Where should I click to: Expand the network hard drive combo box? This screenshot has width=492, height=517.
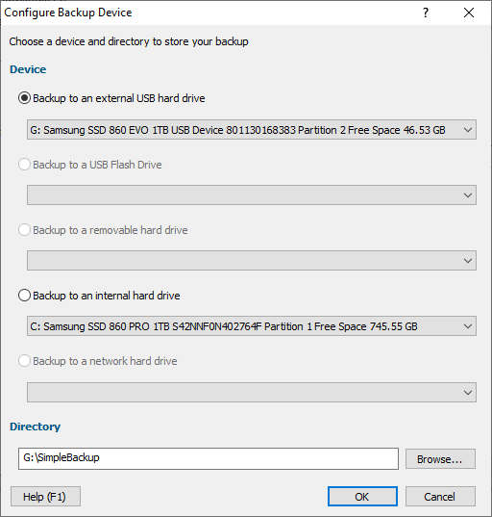pyautogui.click(x=252, y=393)
